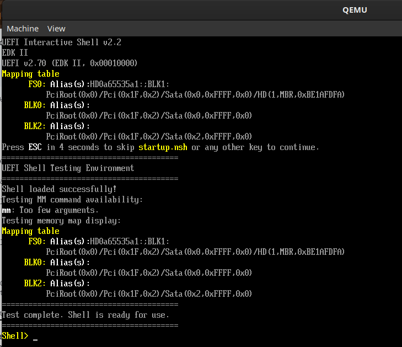This screenshot has height=347, width=402.
Task: Click Mapping table heading after memory map test
Action: point(30,231)
